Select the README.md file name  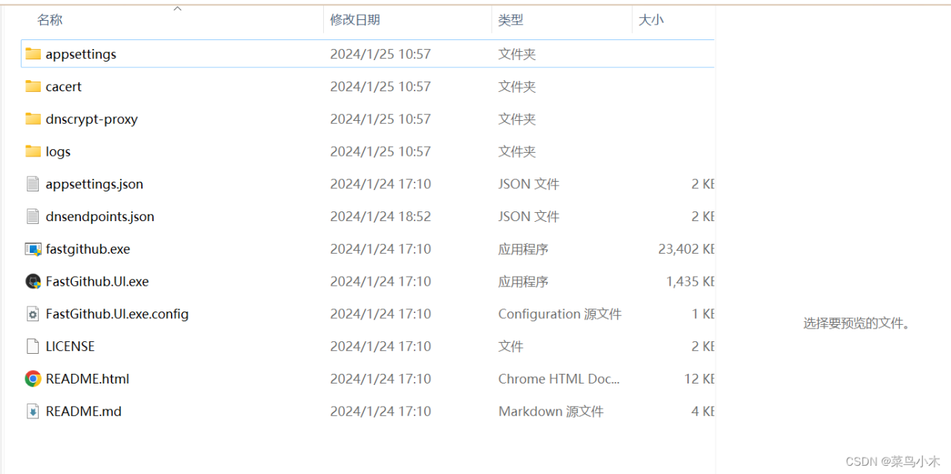tap(83, 412)
